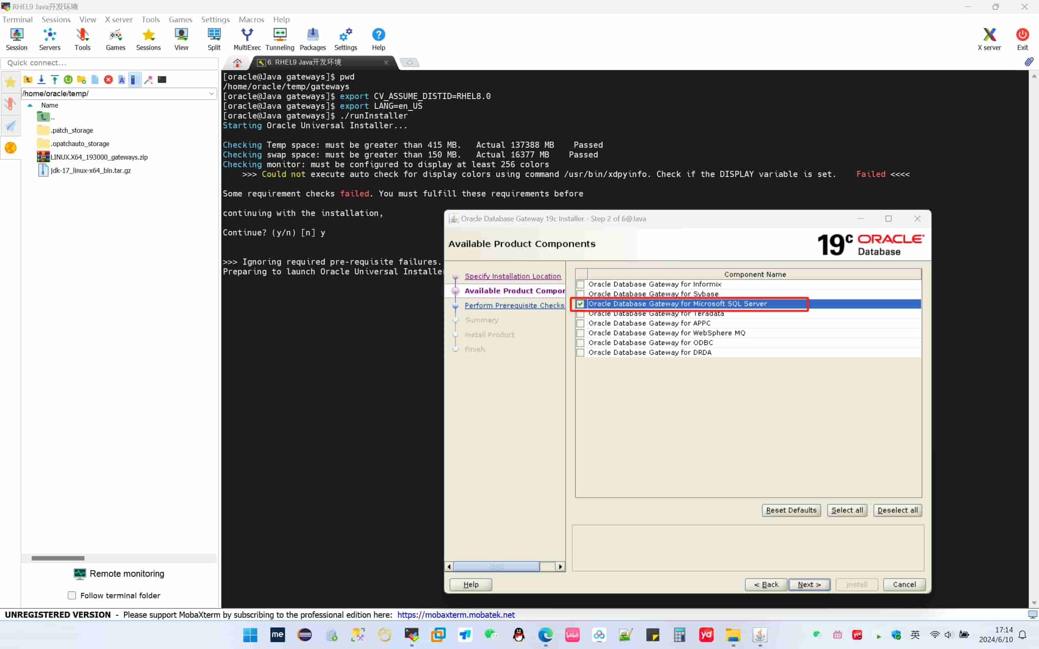Open the mobaxterm.mobatek.net link
The height and width of the screenshot is (649, 1039).
pyautogui.click(x=456, y=615)
